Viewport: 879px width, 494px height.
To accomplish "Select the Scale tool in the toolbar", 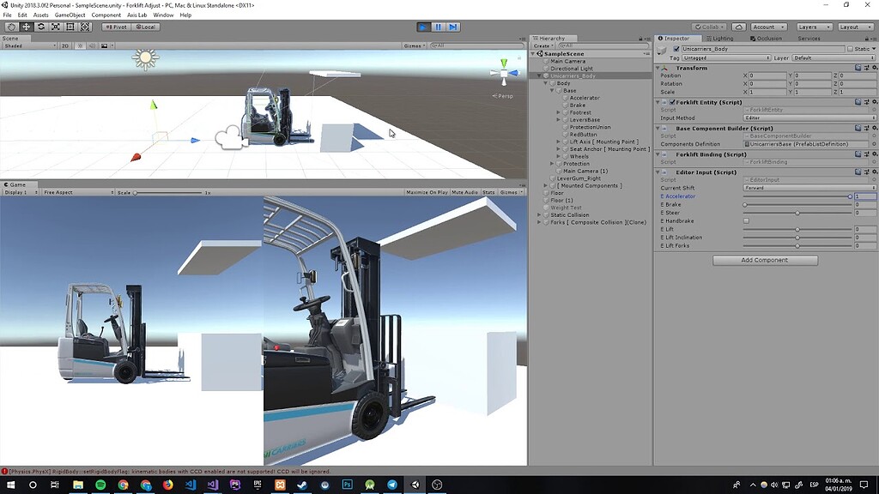I will [56, 27].
